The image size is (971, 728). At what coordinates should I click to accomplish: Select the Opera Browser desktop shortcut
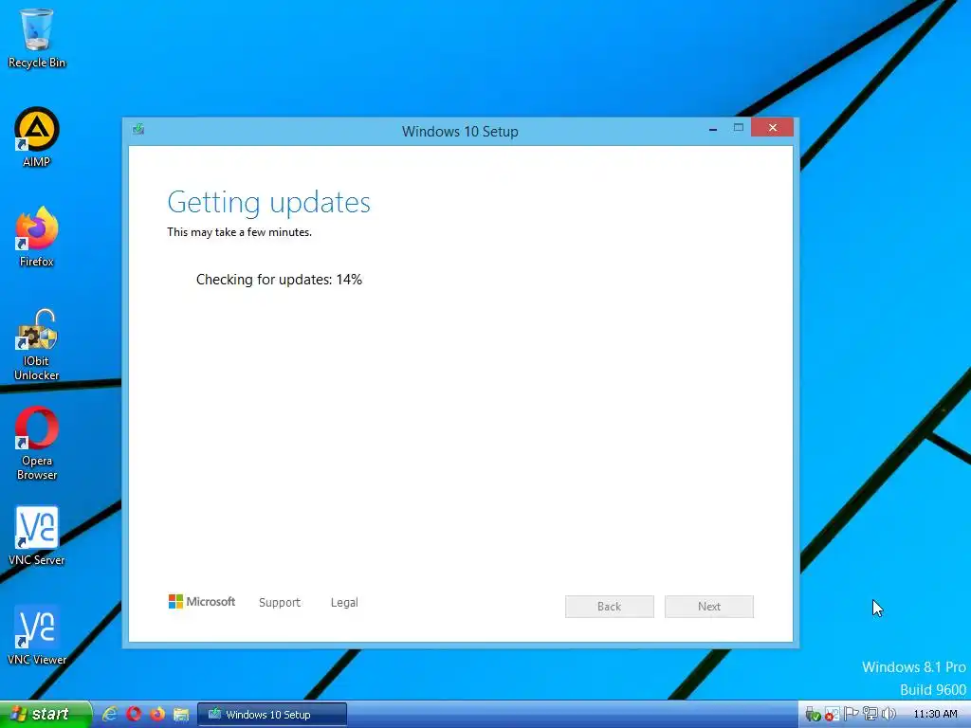coord(37,444)
